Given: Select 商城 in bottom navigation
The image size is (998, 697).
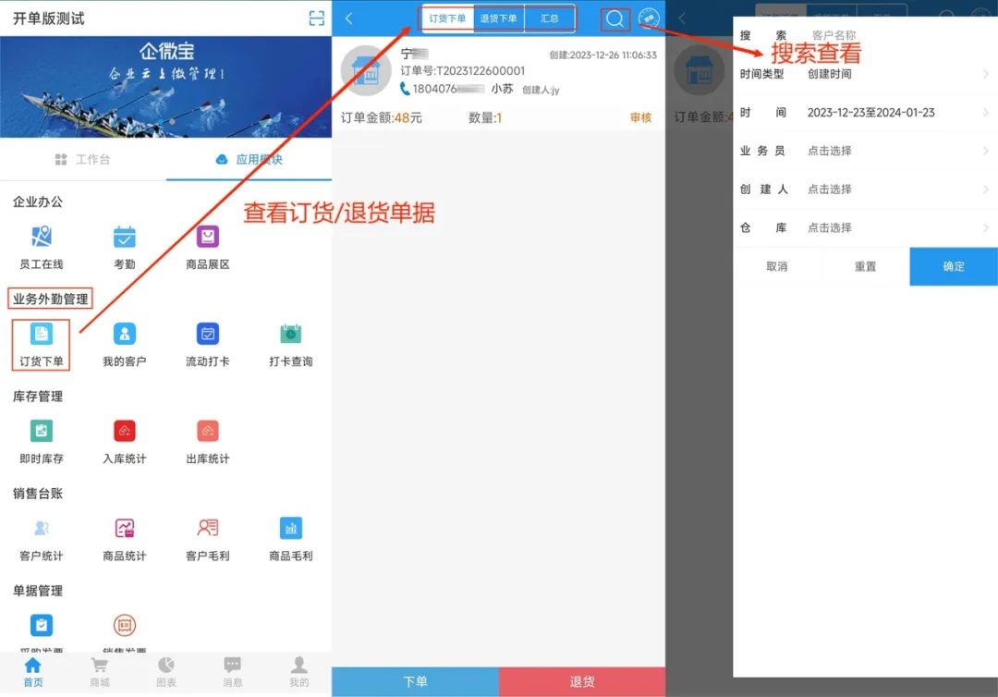Looking at the screenshot, I should click(99, 672).
